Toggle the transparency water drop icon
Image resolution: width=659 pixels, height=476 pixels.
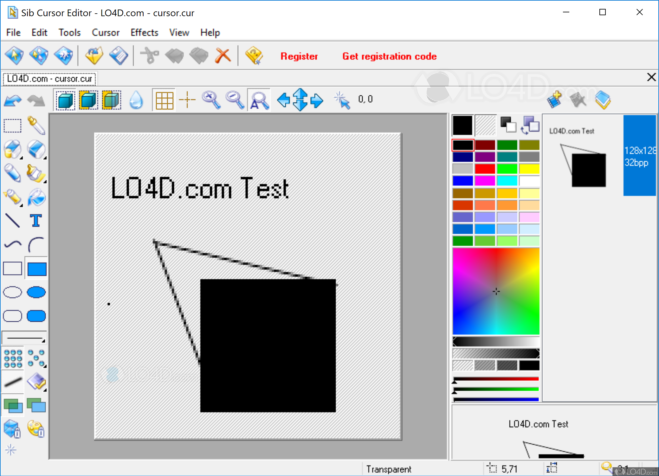136,100
